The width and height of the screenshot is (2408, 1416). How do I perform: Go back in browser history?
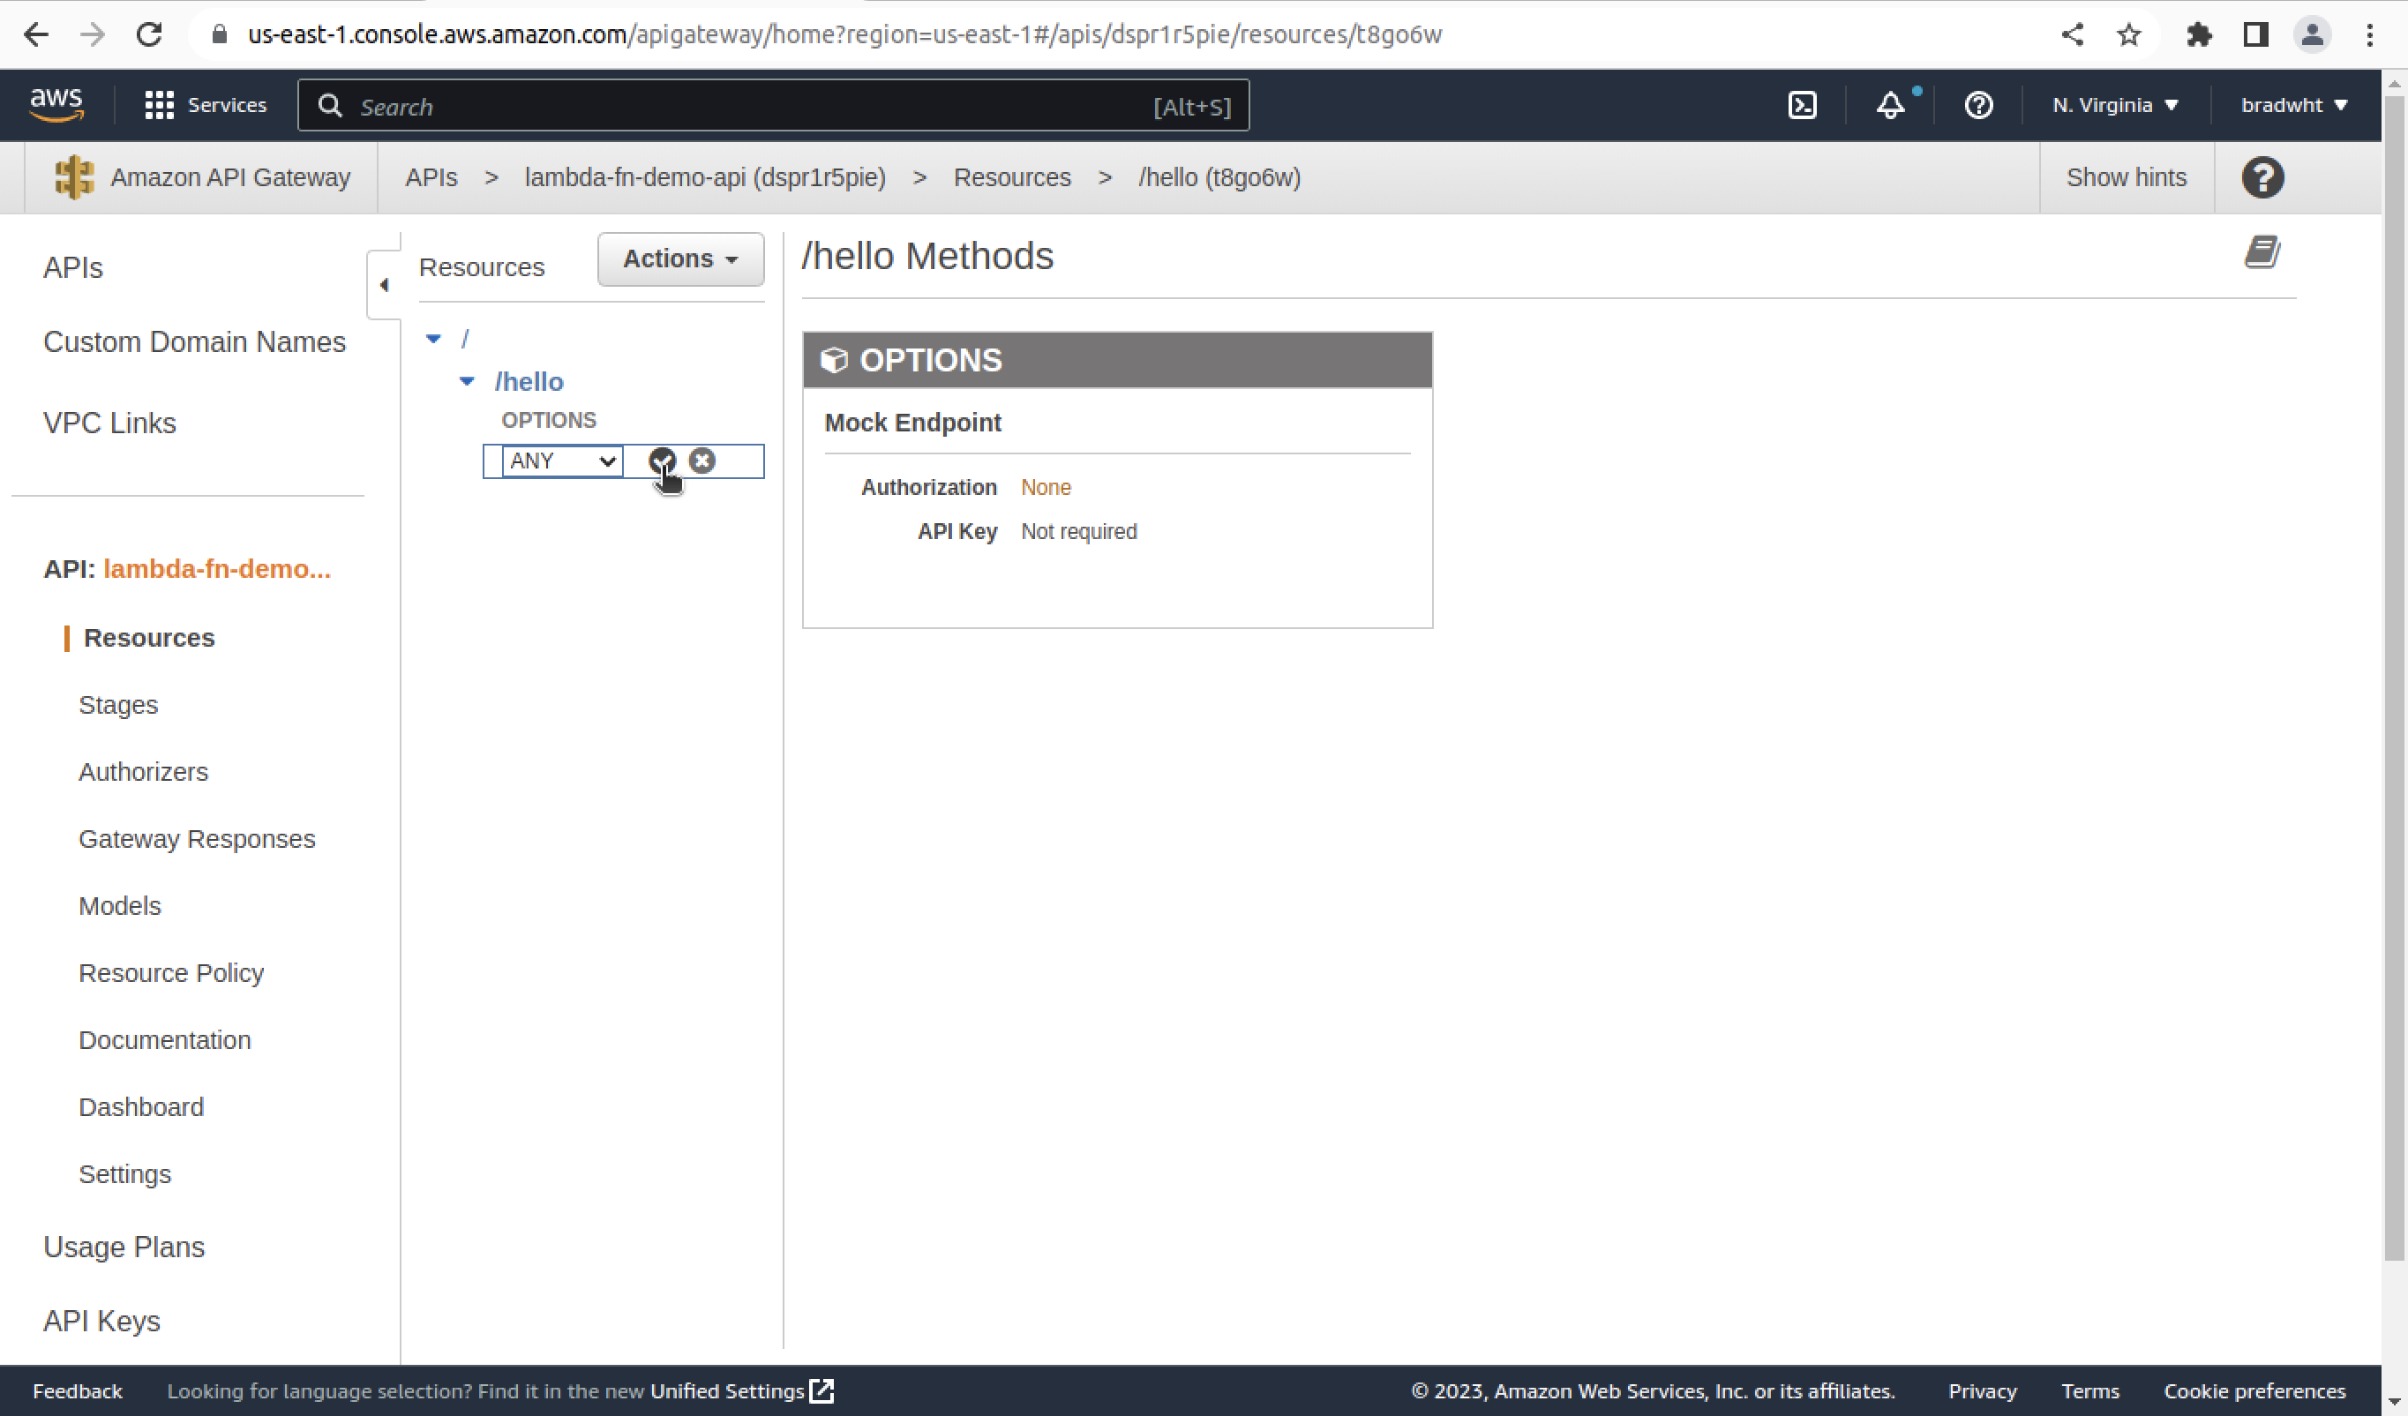click(x=36, y=34)
